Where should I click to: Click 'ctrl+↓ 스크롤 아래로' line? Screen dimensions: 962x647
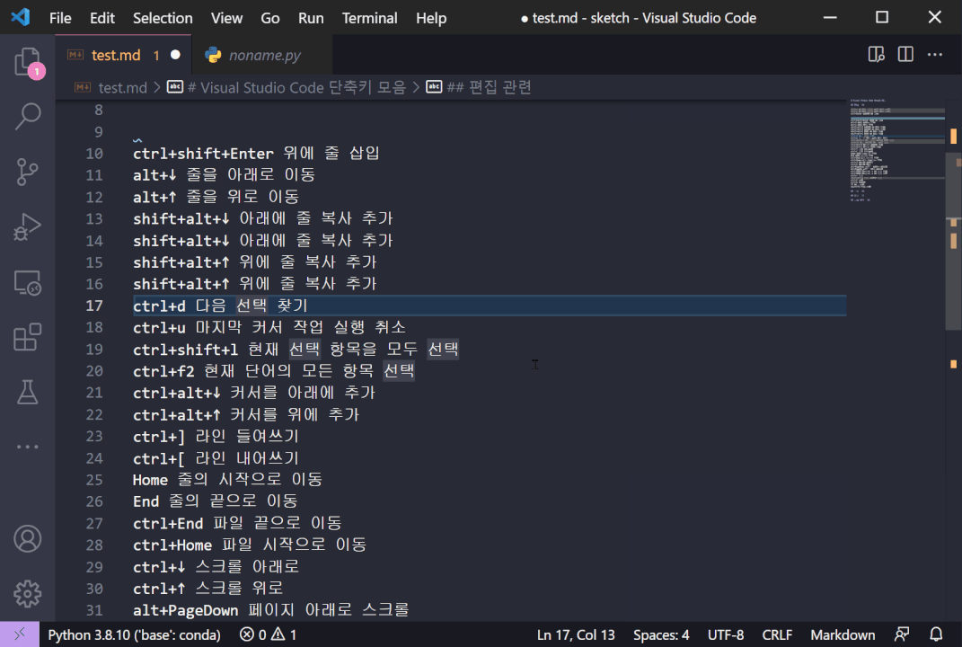coord(216,567)
